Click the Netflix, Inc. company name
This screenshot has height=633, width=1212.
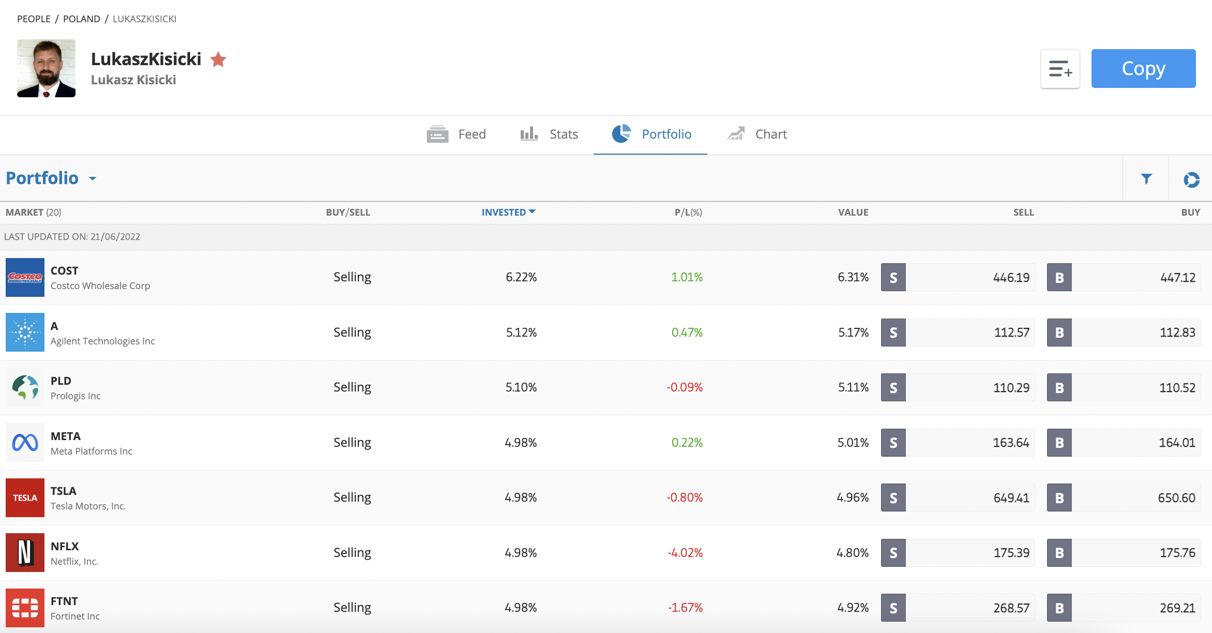[74, 562]
